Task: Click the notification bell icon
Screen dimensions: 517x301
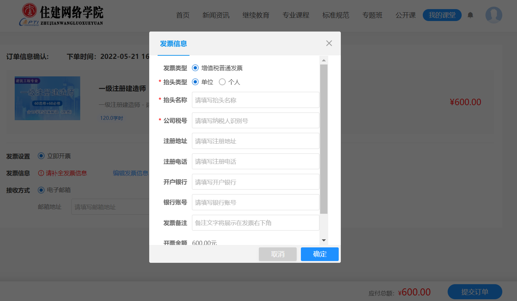Action: tap(470, 15)
